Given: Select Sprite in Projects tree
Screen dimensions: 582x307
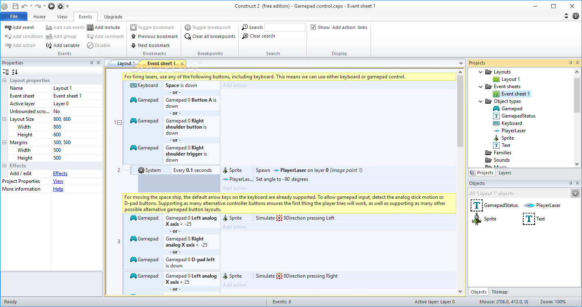Looking at the screenshot, I should (x=504, y=138).
